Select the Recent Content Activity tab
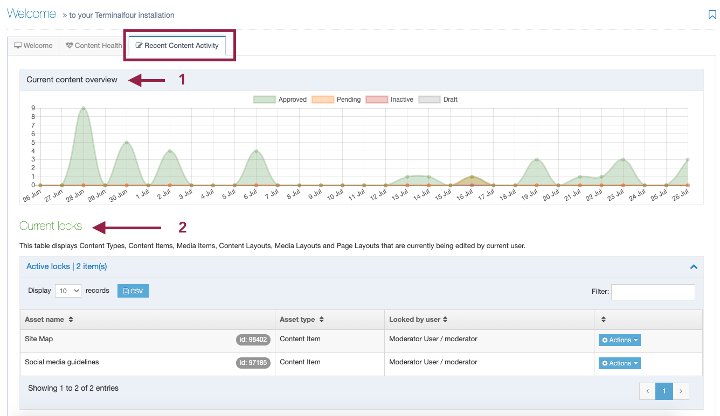The height and width of the screenshot is (416, 720). point(177,46)
